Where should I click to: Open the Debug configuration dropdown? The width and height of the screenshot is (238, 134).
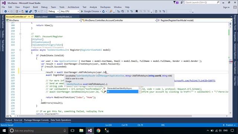[54, 12]
